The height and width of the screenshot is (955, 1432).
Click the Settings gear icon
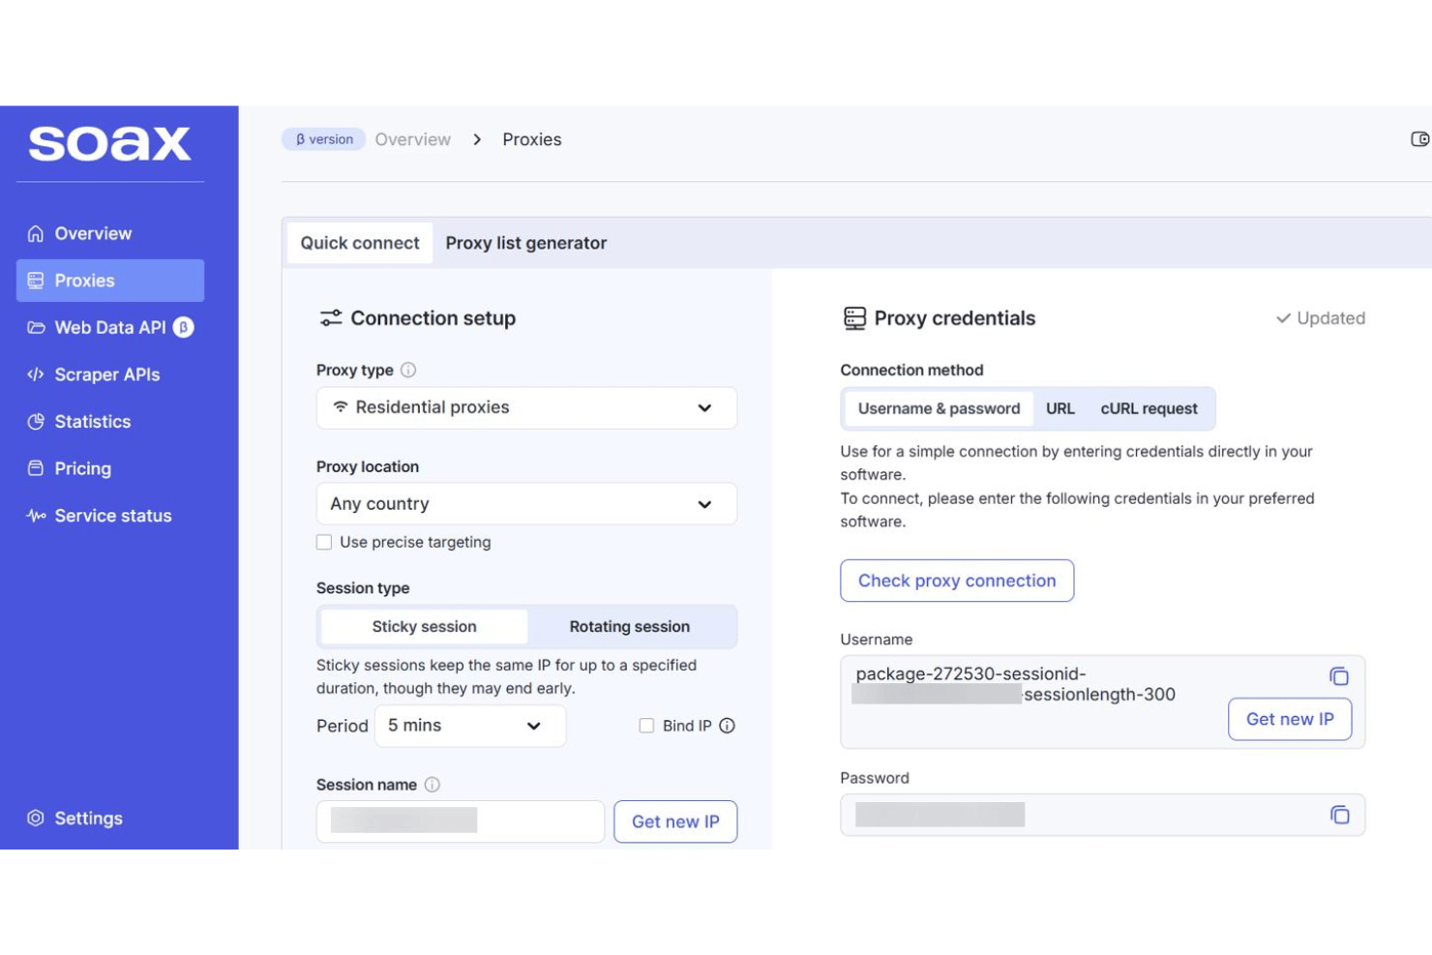point(36,818)
